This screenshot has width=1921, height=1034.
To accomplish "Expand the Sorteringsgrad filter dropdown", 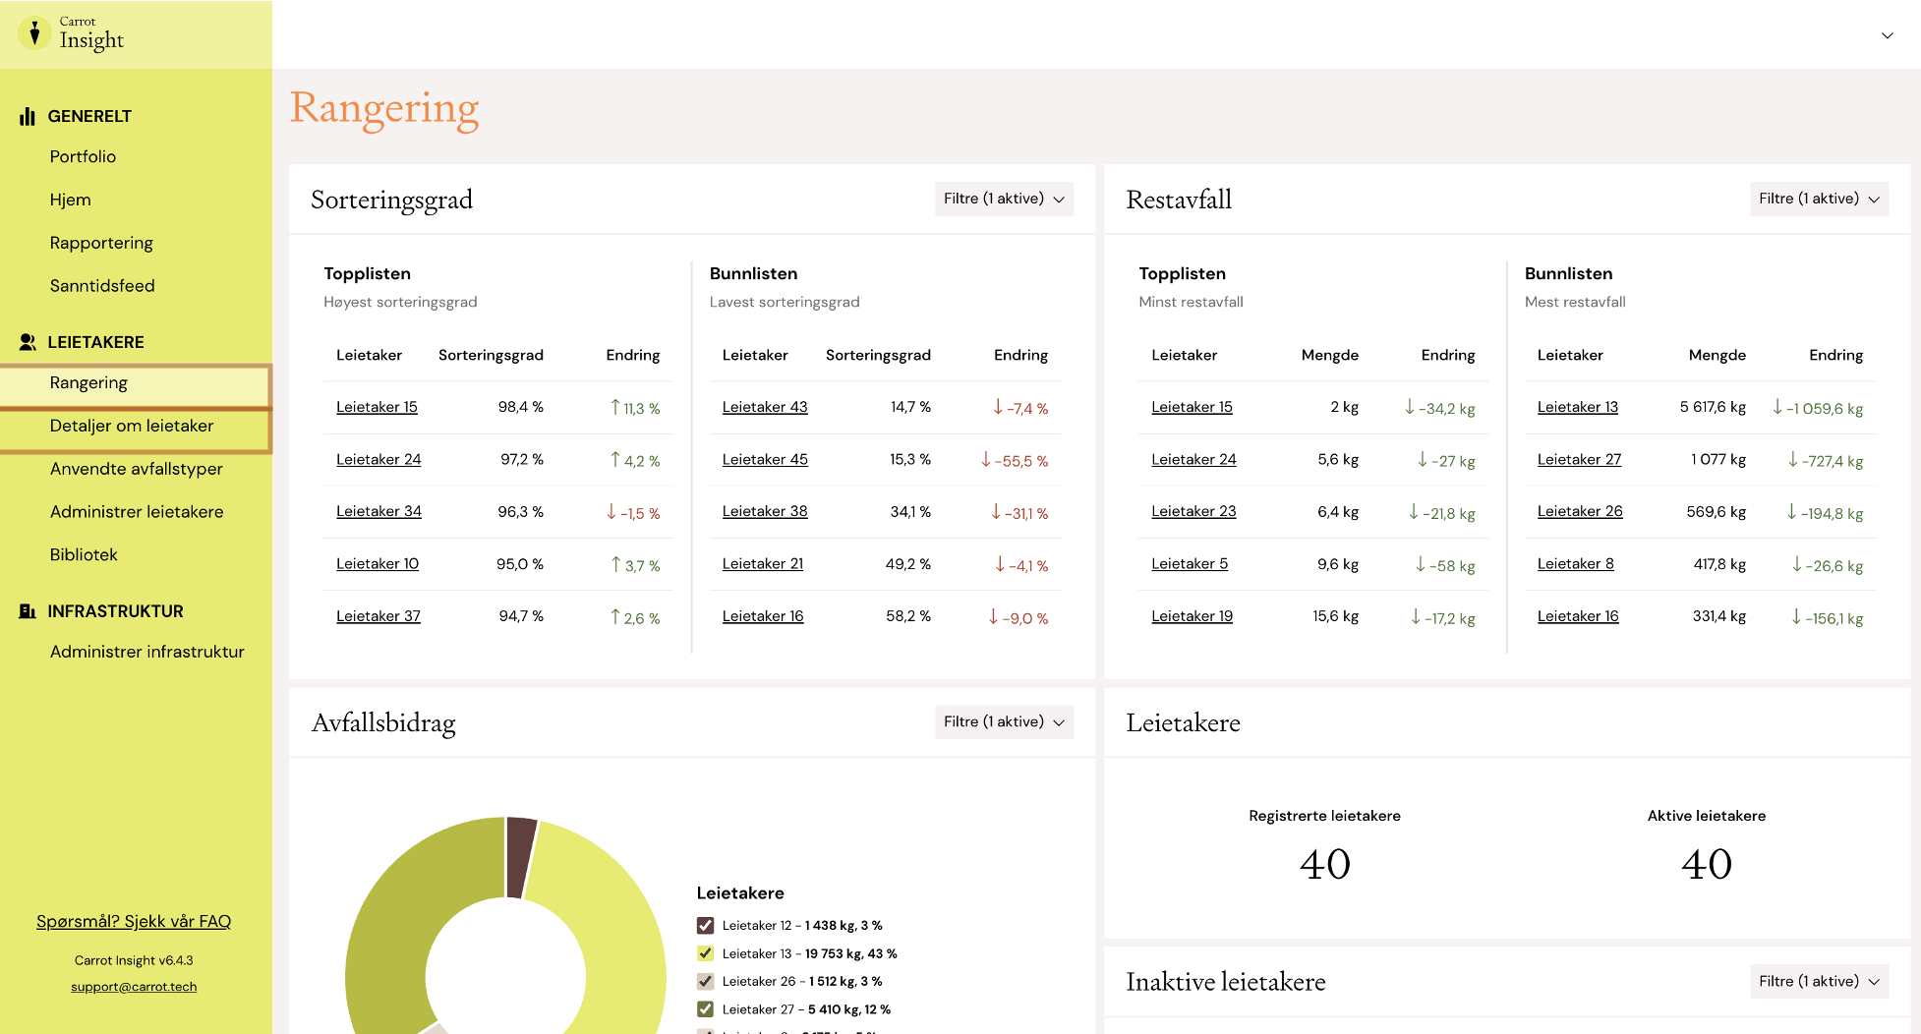I will click(1004, 199).
